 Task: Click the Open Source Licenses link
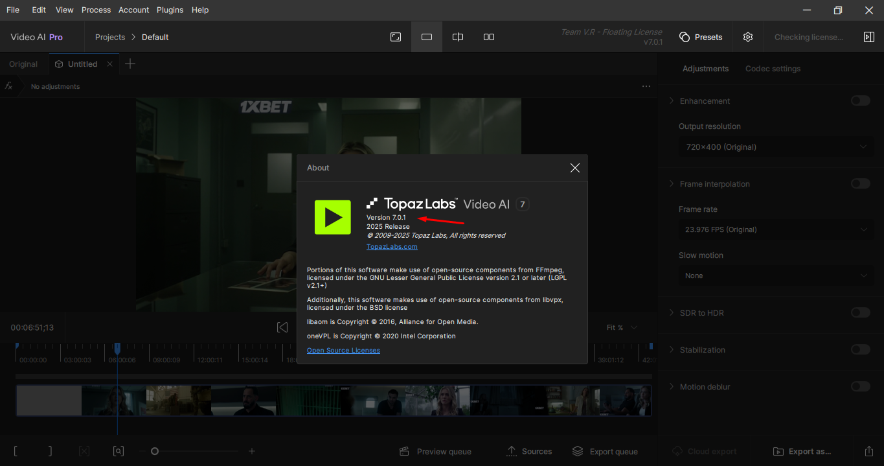point(343,351)
